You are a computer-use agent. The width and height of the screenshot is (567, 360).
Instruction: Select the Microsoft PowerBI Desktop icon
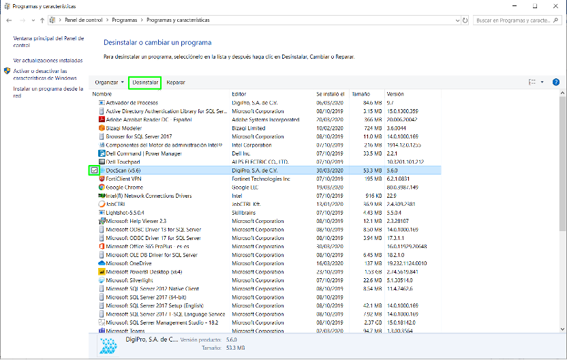click(x=102, y=271)
